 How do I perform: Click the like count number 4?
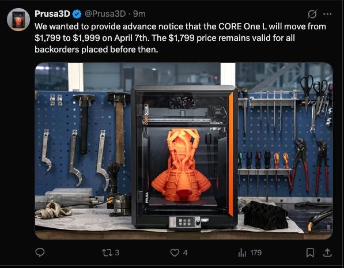pyautogui.click(x=185, y=253)
